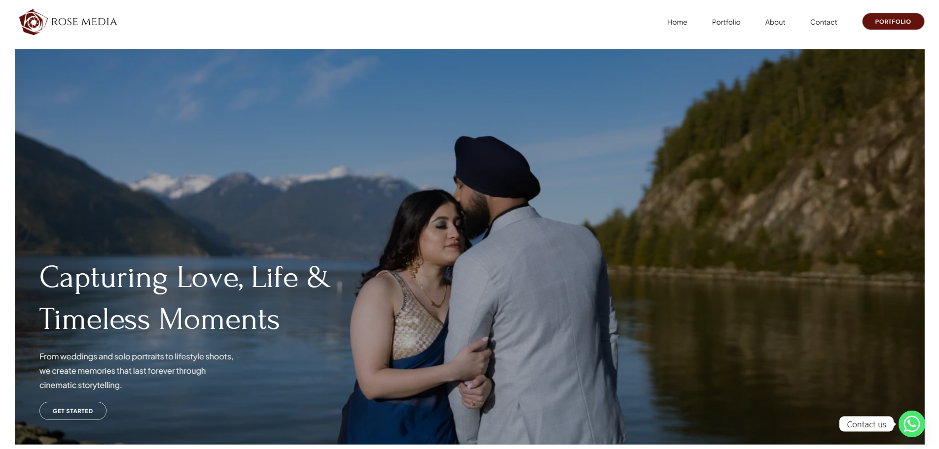Click the snow-capped mountain peaks in the background
The width and height of the screenshot is (939, 449).
point(266,182)
